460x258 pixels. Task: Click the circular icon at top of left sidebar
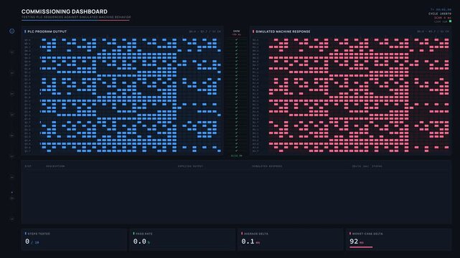(x=11, y=31)
